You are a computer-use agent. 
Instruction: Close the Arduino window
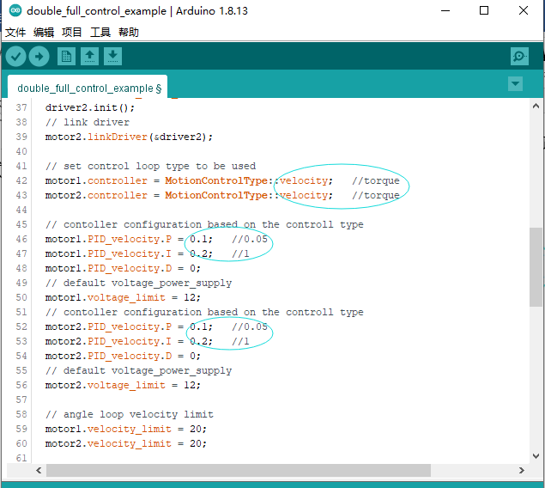click(524, 11)
